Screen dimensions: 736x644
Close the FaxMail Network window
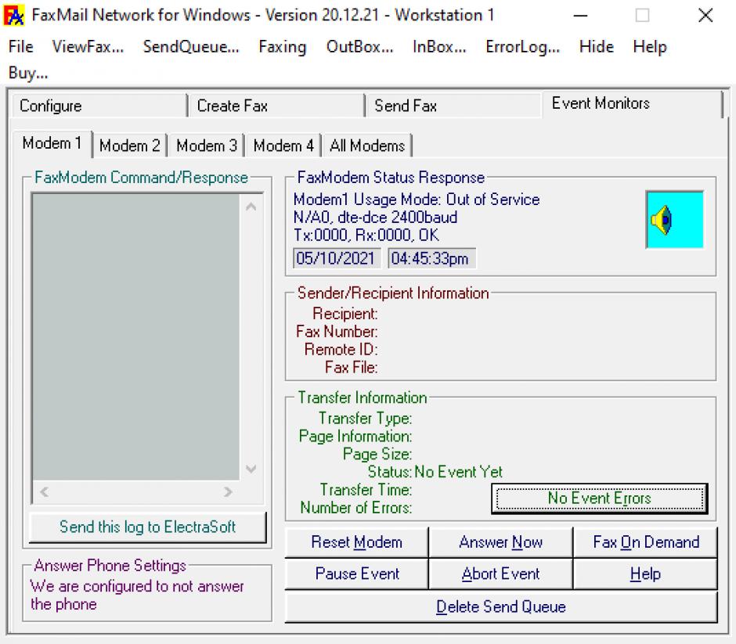(x=705, y=16)
